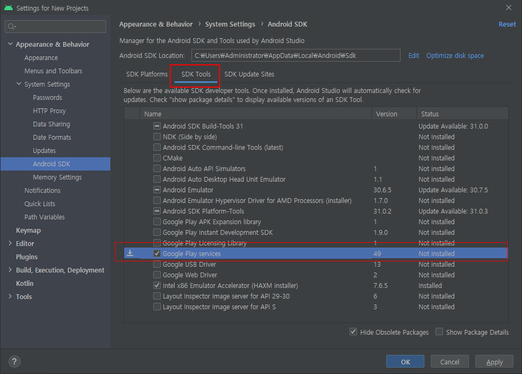Click the download icon beside Google Play services
The height and width of the screenshot is (374, 522).
point(130,253)
